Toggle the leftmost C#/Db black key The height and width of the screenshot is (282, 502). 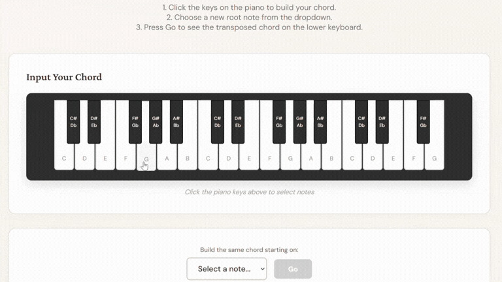(73, 122)
